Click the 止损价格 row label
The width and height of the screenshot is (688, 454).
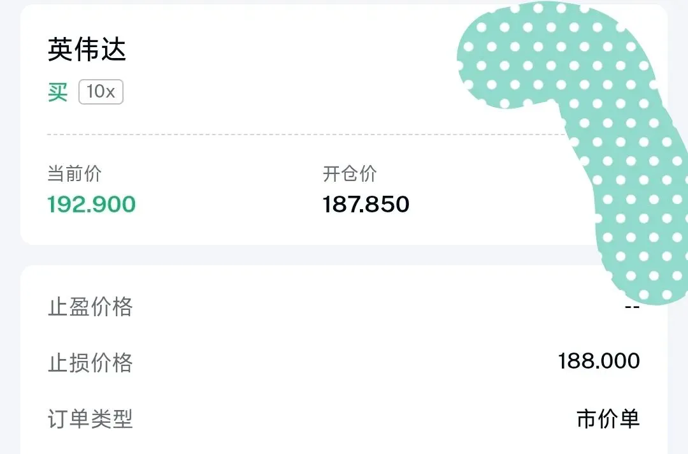pyautogui.click(x=90, y=363)
